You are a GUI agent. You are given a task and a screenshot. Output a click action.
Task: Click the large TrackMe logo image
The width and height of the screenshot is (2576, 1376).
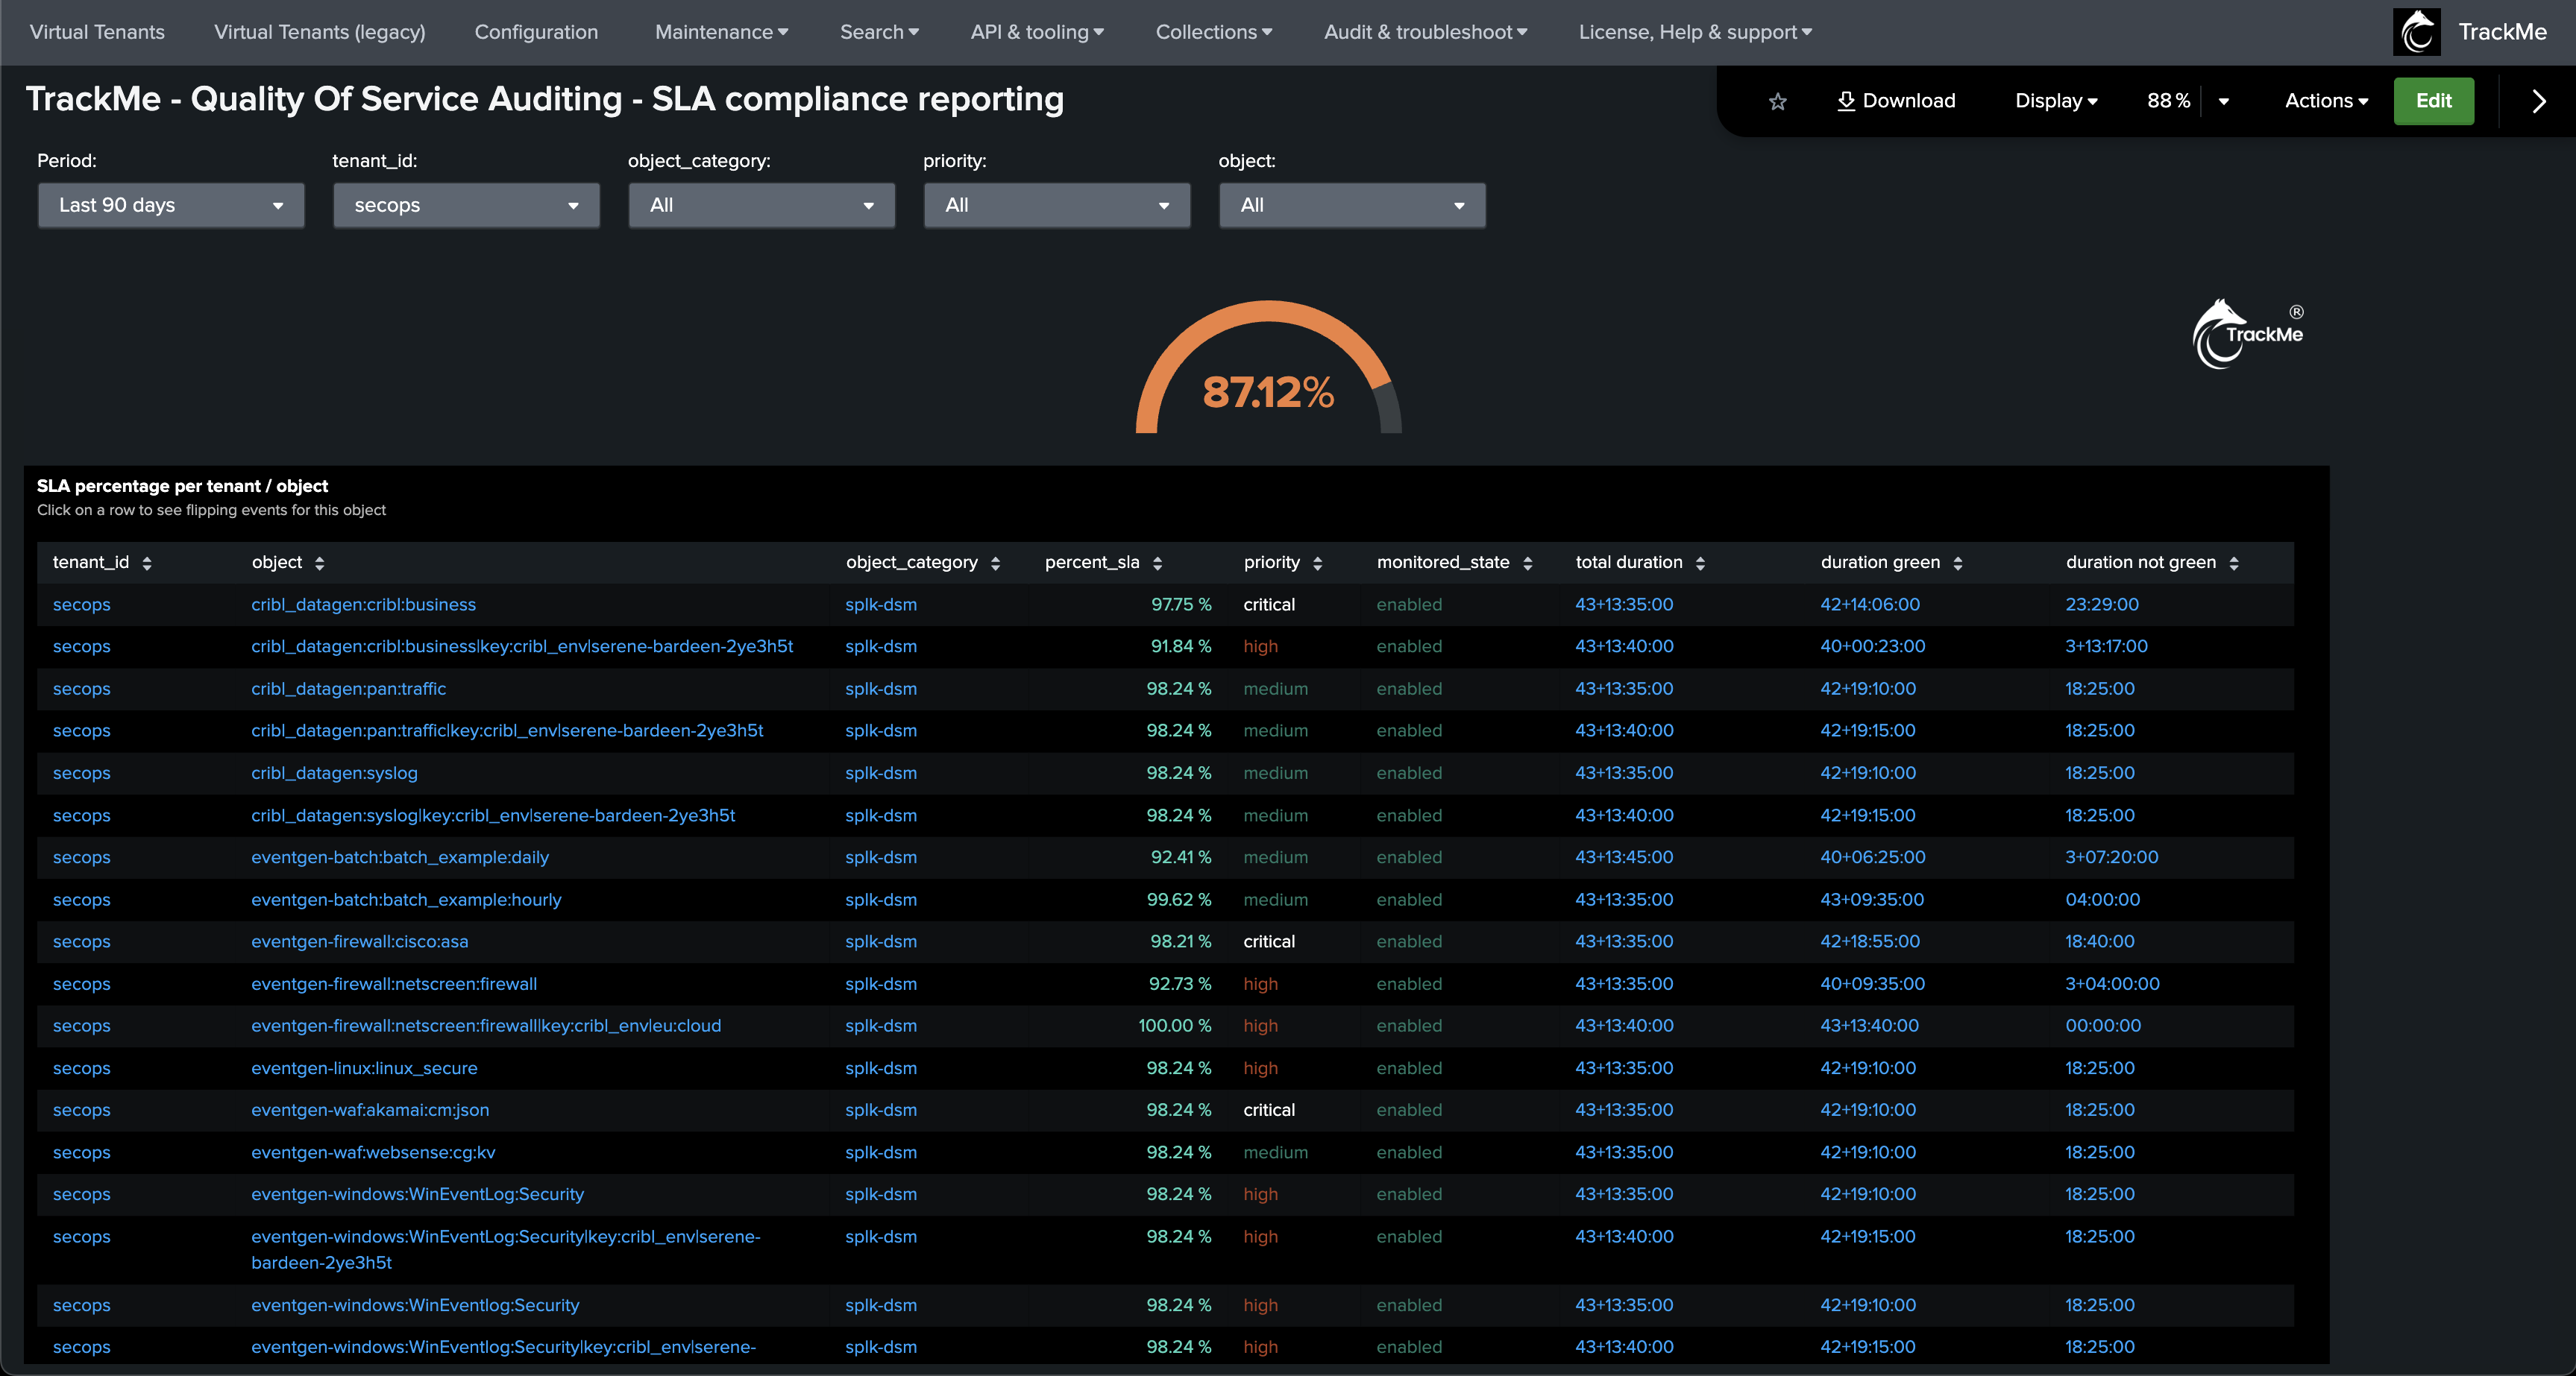click(x=2247, y=335)
